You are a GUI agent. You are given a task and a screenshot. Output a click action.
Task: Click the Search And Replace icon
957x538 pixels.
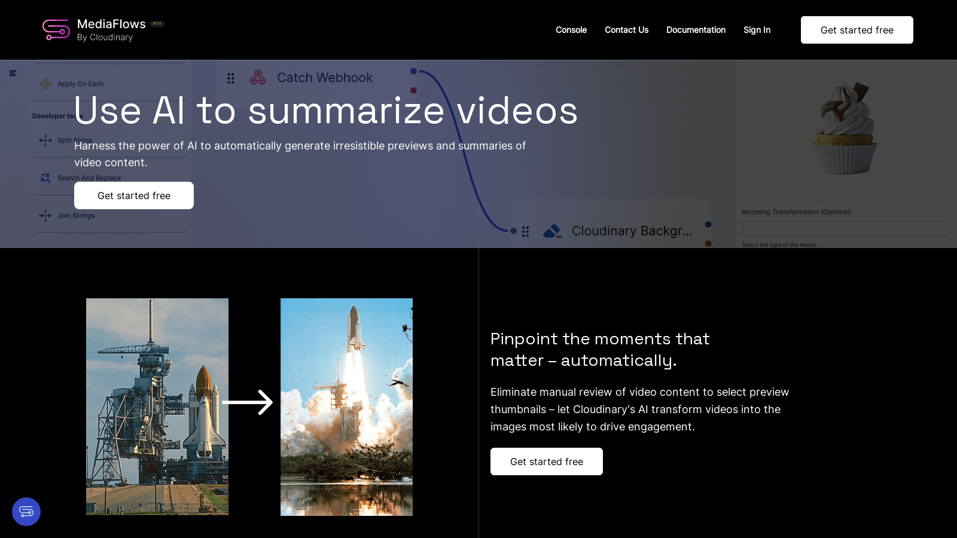click(x=45, y=178)
